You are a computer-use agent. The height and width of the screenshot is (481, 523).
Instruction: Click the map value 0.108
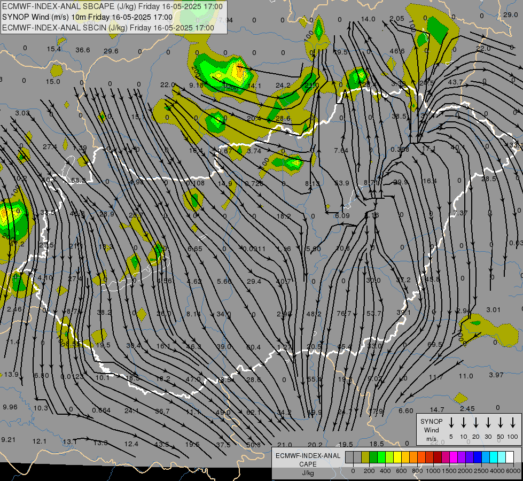(196, 183)
